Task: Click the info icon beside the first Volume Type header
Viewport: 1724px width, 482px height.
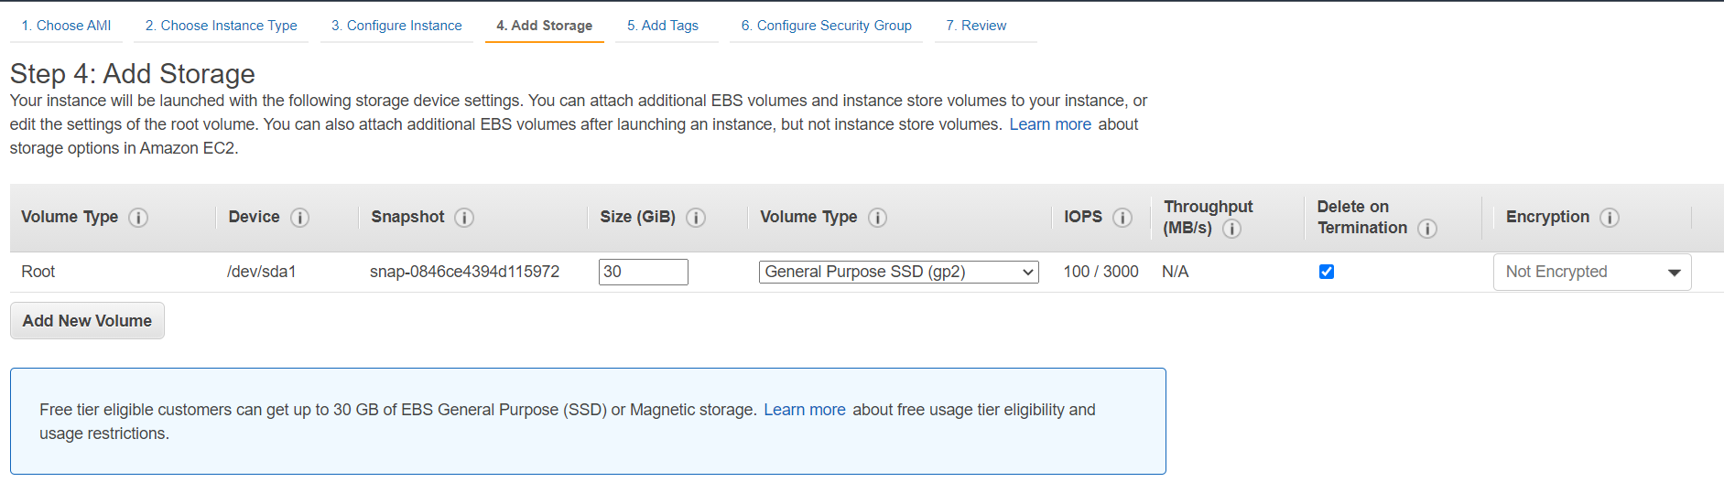Action: (138, 218)
